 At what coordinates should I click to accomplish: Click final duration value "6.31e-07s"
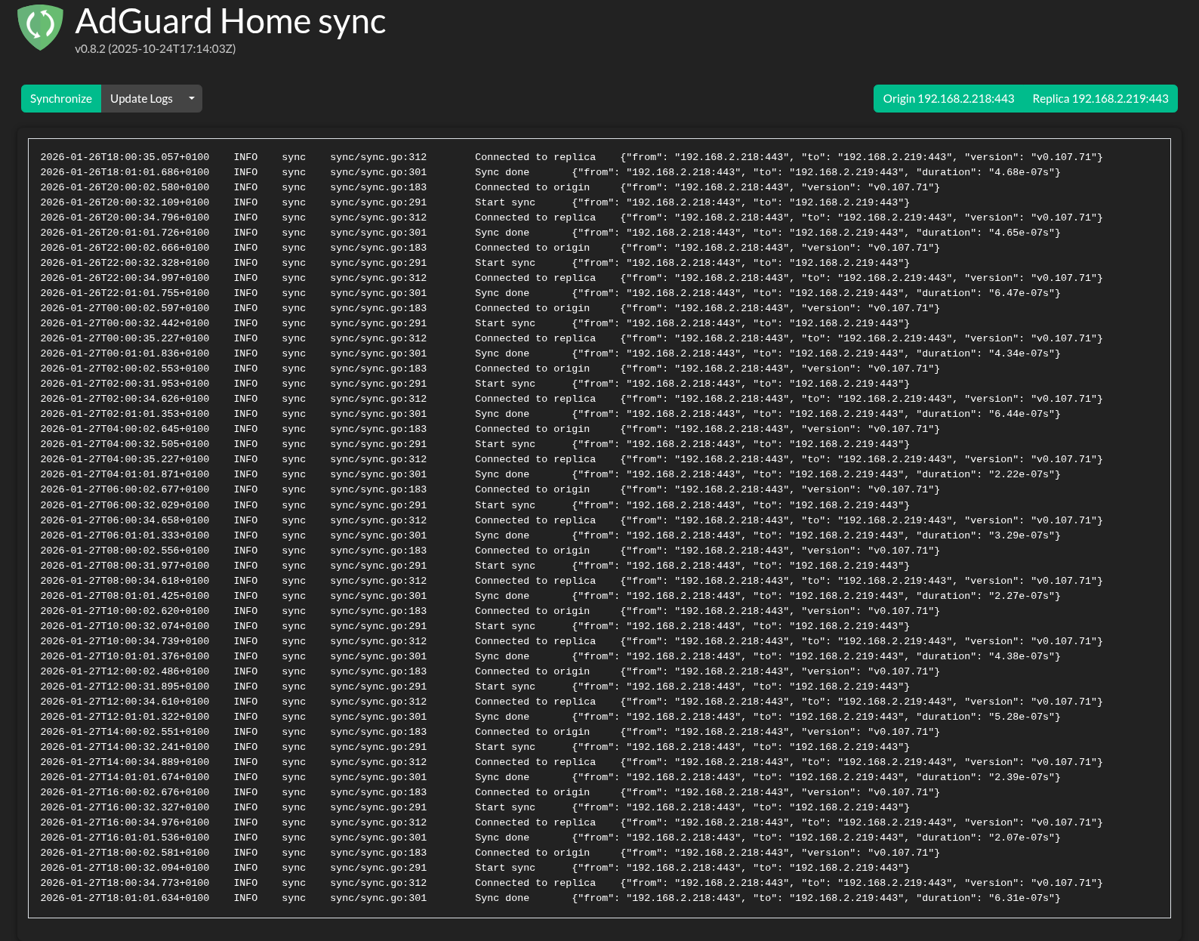(1022, 898)
